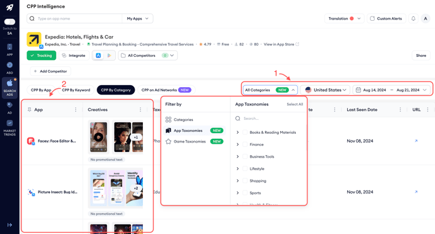This screenshot has width=435, height=234.
Task: Open URL column options menu
Action: coord(427,110)
